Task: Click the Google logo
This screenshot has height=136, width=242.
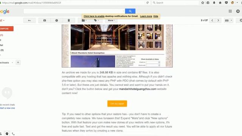Action: point(5,11)
